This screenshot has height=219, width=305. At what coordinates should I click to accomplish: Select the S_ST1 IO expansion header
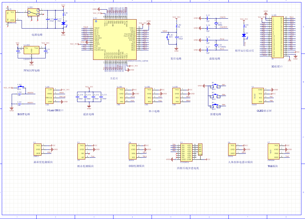(277, 37)
